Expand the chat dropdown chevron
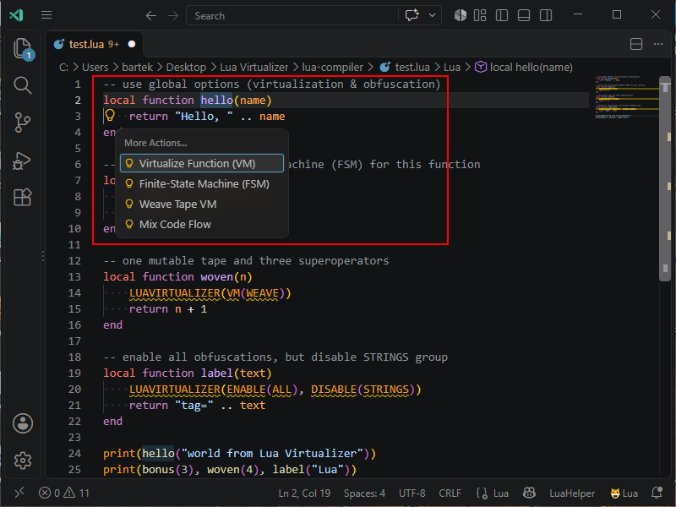 point(432,15)
